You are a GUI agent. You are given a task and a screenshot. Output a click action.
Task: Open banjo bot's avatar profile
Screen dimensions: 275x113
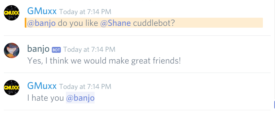[x=12, y=50]
